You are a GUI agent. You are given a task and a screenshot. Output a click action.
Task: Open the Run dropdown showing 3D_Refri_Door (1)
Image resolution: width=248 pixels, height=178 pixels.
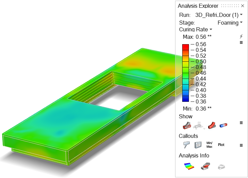(x=219, y=15)
